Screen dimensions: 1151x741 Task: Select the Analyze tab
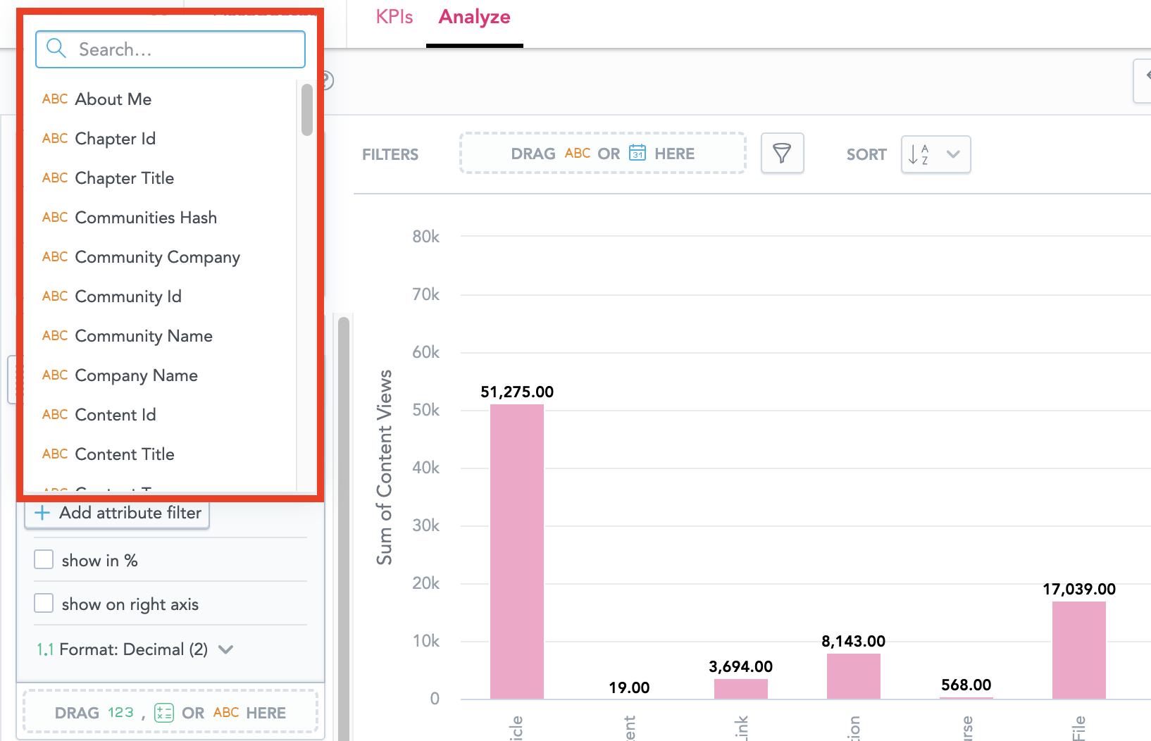474,17
